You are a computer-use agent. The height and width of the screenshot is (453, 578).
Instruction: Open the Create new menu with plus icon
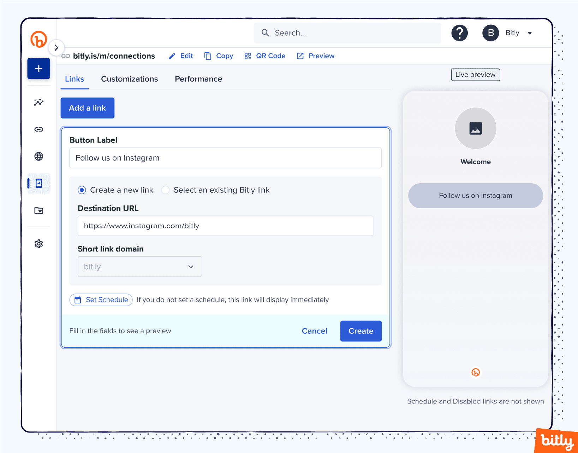pyautogui.click(x=38, y=68)
